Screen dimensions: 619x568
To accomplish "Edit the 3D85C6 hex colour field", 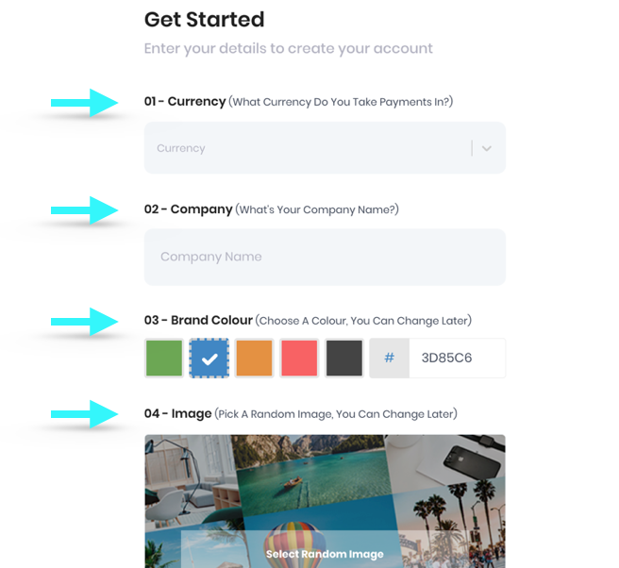I will (x=457, y=358).
